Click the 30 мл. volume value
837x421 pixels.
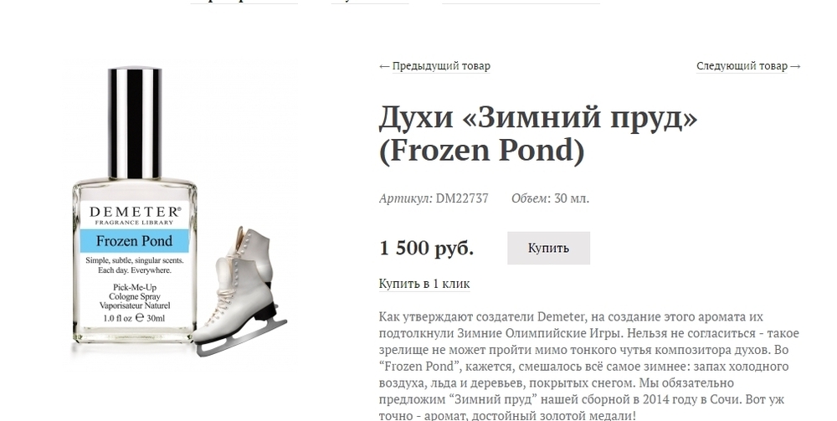(x=572, y=198)
